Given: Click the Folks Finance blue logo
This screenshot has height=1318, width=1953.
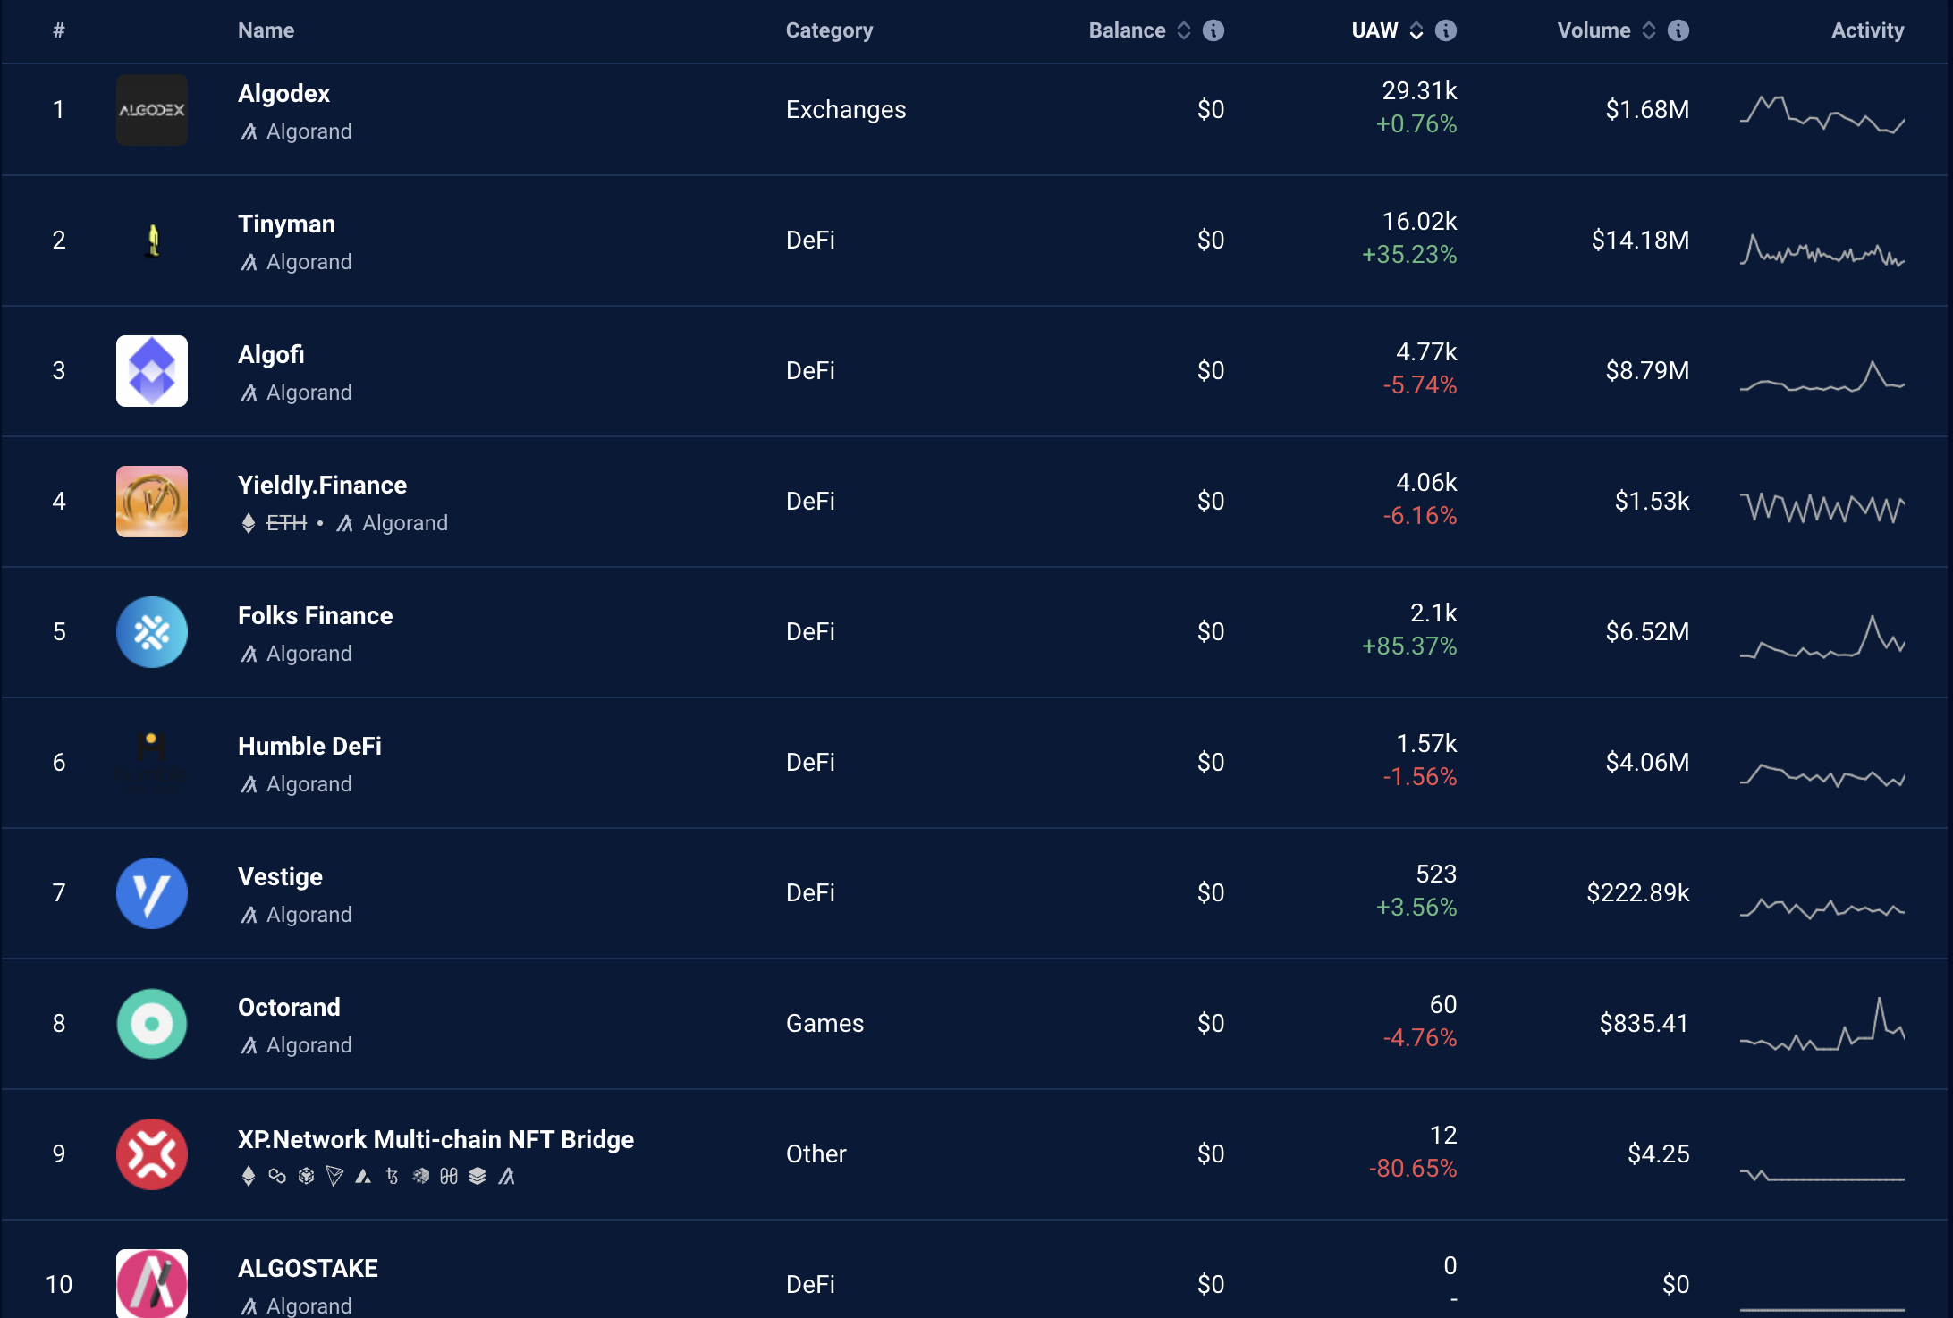Looking at the screenshot, I should [152, 632].
